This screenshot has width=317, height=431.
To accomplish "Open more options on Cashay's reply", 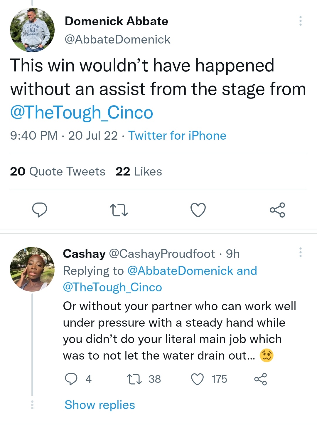I will point(300,253).
